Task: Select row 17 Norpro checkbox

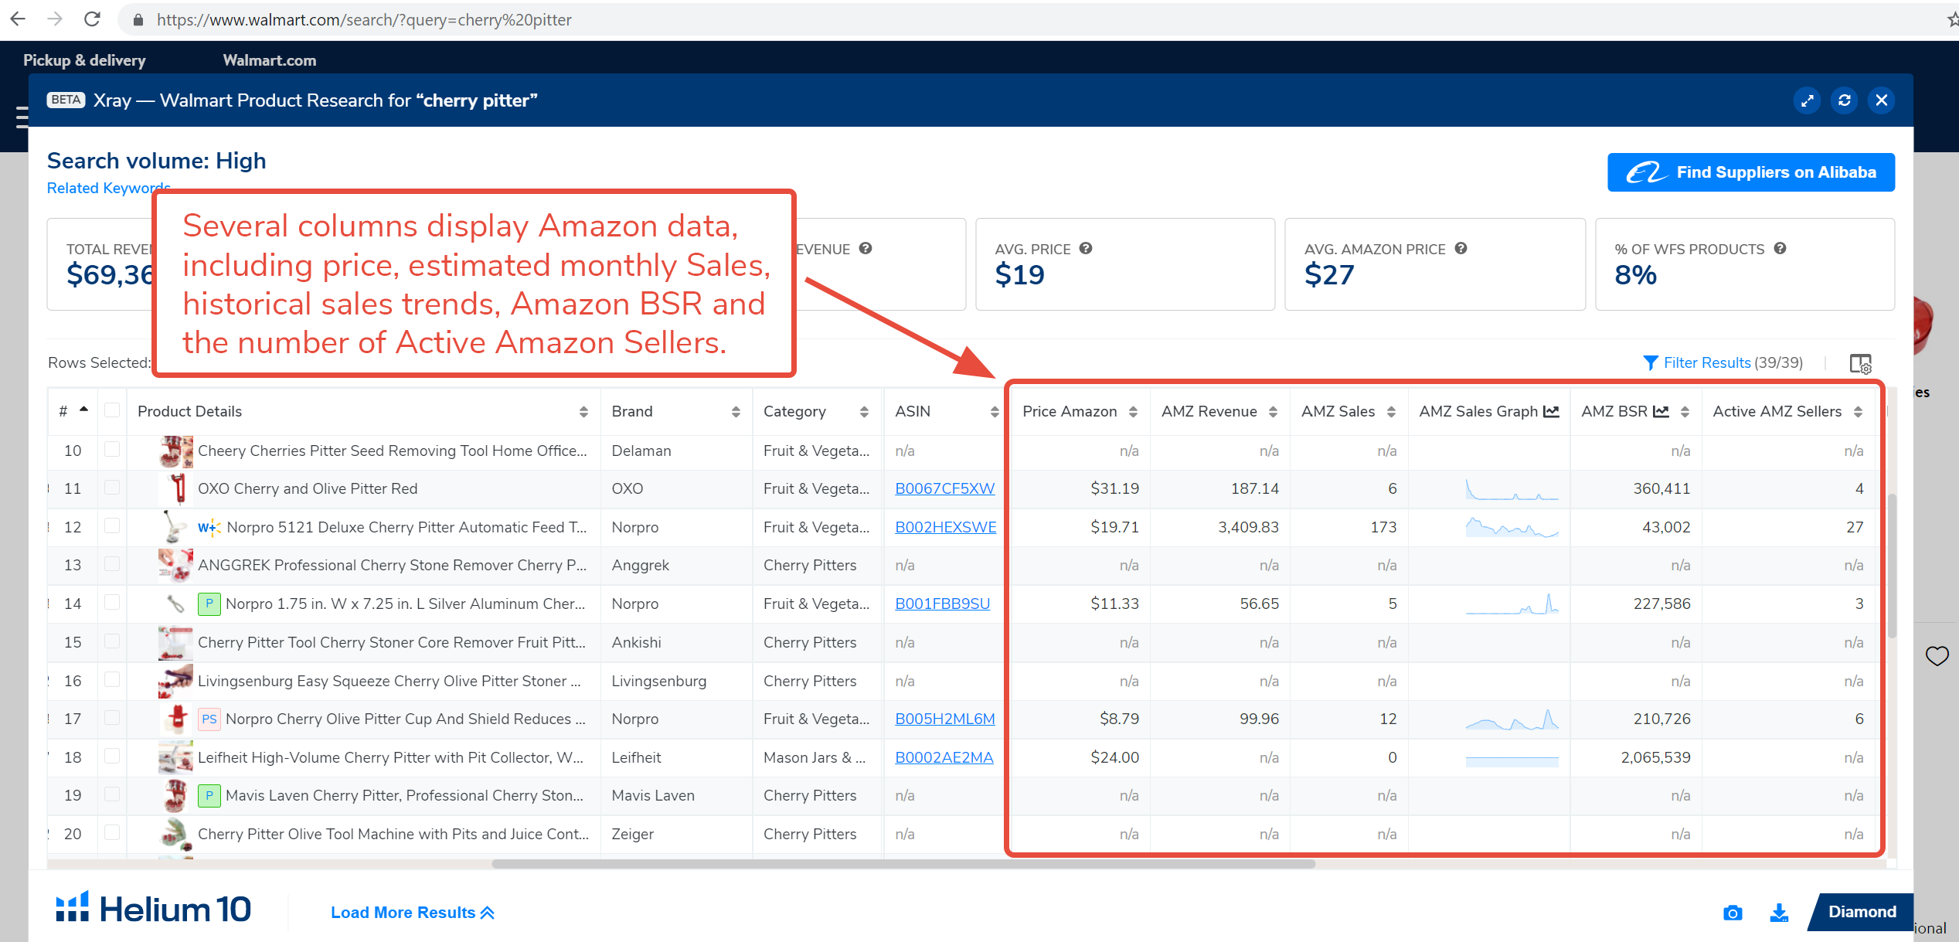Action: coord(112,718)
